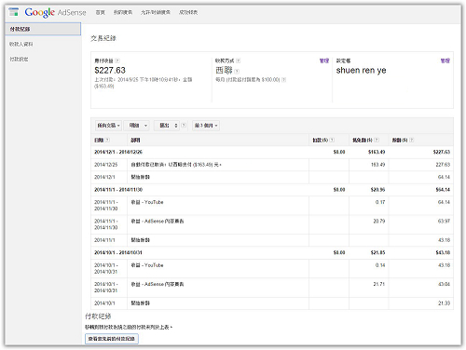Click the $43.18 October ending balance in bold
The image size is (466, 350).
[443, 252]
